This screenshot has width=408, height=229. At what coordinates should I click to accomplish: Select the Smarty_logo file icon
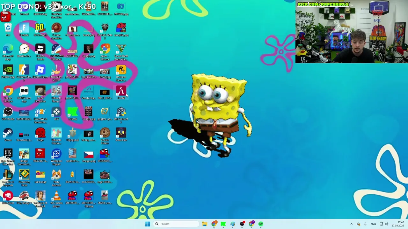pyautogui.click(x=89, y=93)
